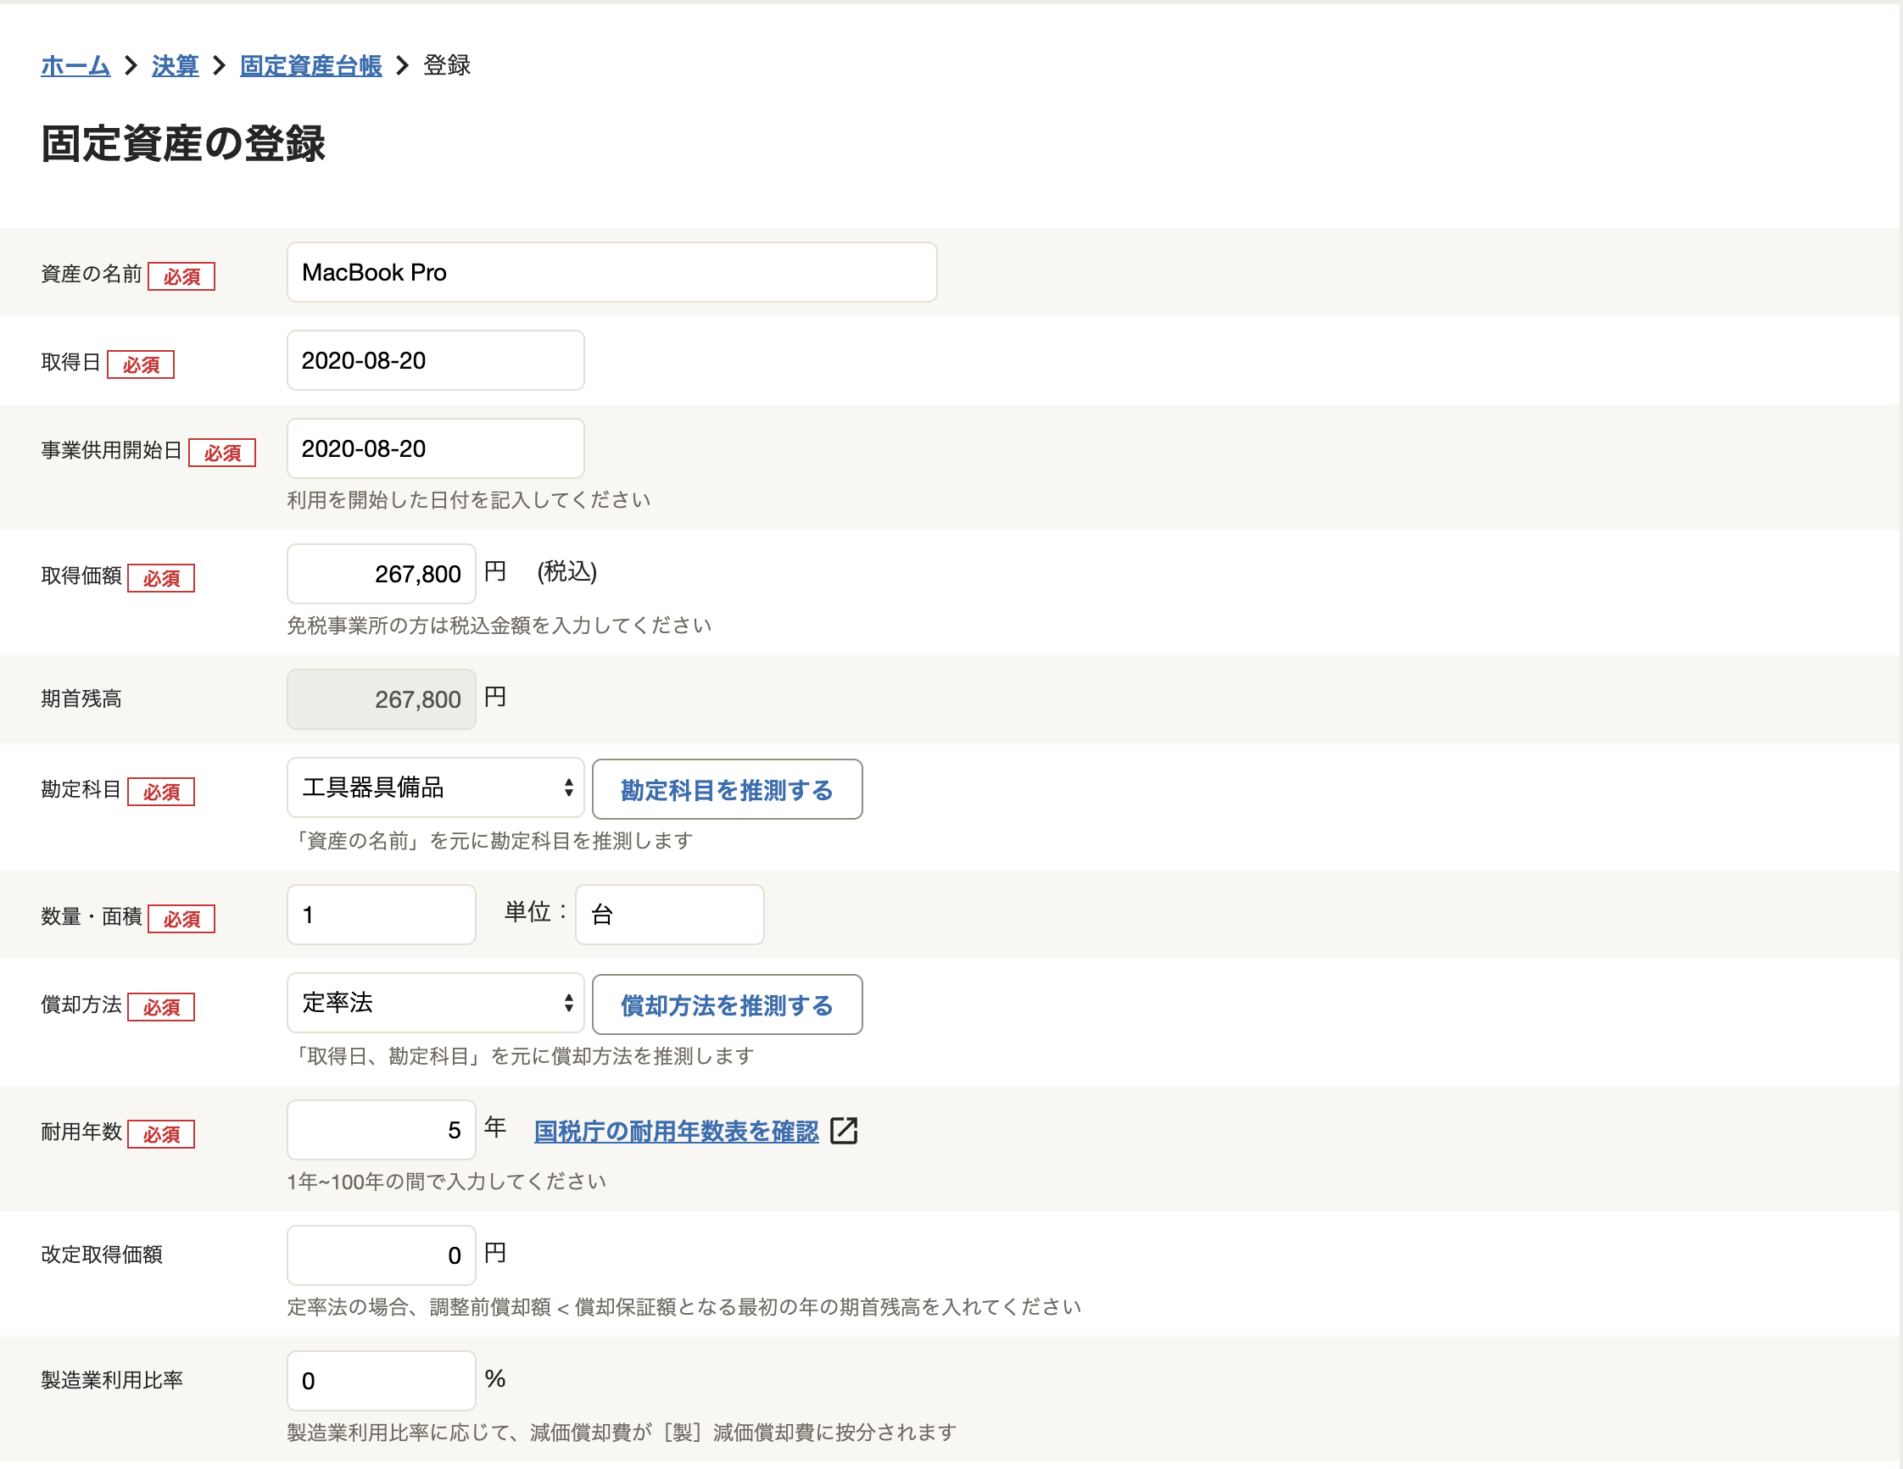
Task: Click the 改定取得価額 row label
Action: 101,1255
